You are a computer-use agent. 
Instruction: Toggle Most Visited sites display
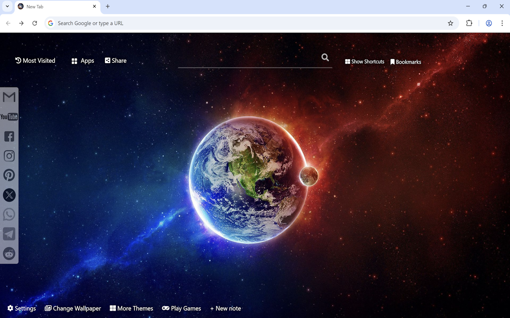point(35,60)
